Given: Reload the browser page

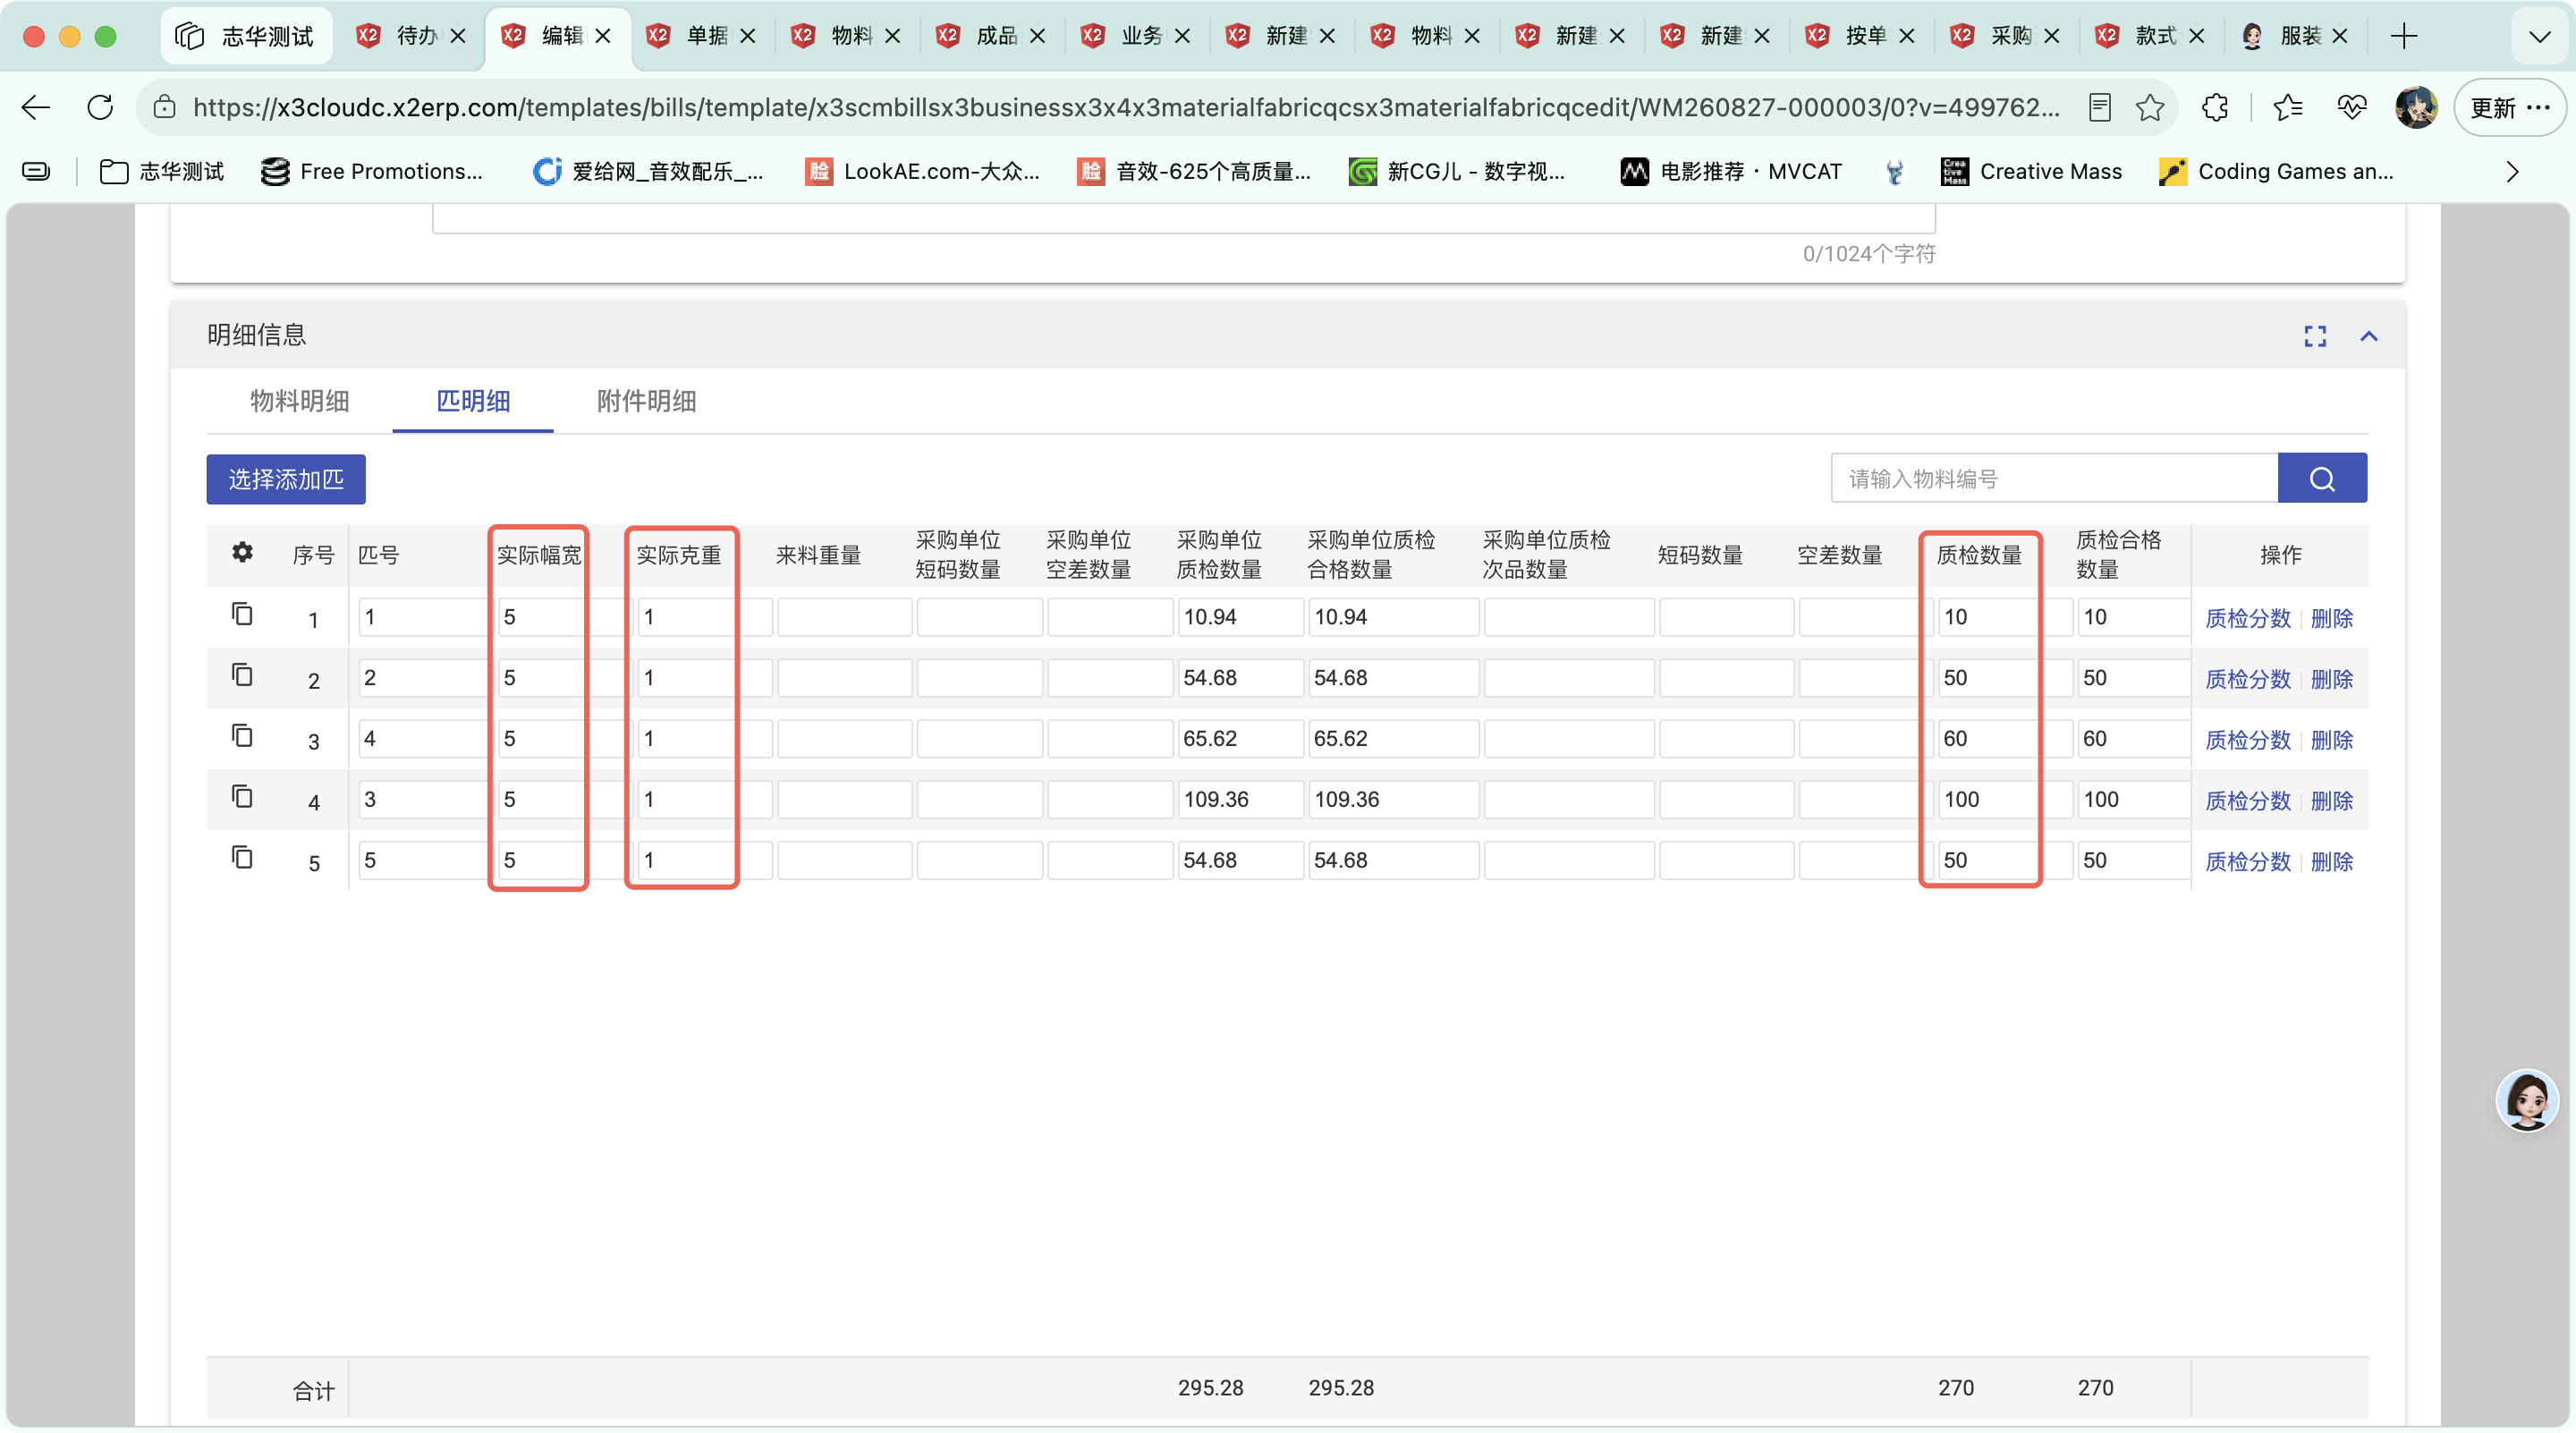Looking at the screenshot, I should coord(100,107).
